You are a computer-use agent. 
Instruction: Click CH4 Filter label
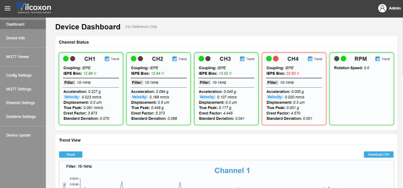point(273,82)
